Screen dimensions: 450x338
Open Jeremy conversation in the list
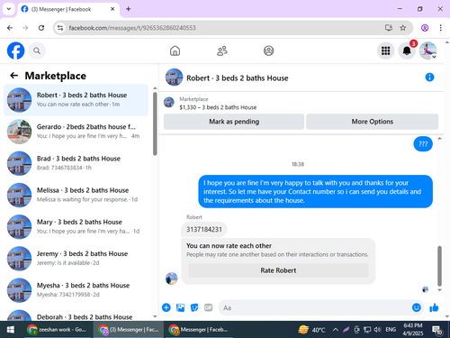coord(76,259)
